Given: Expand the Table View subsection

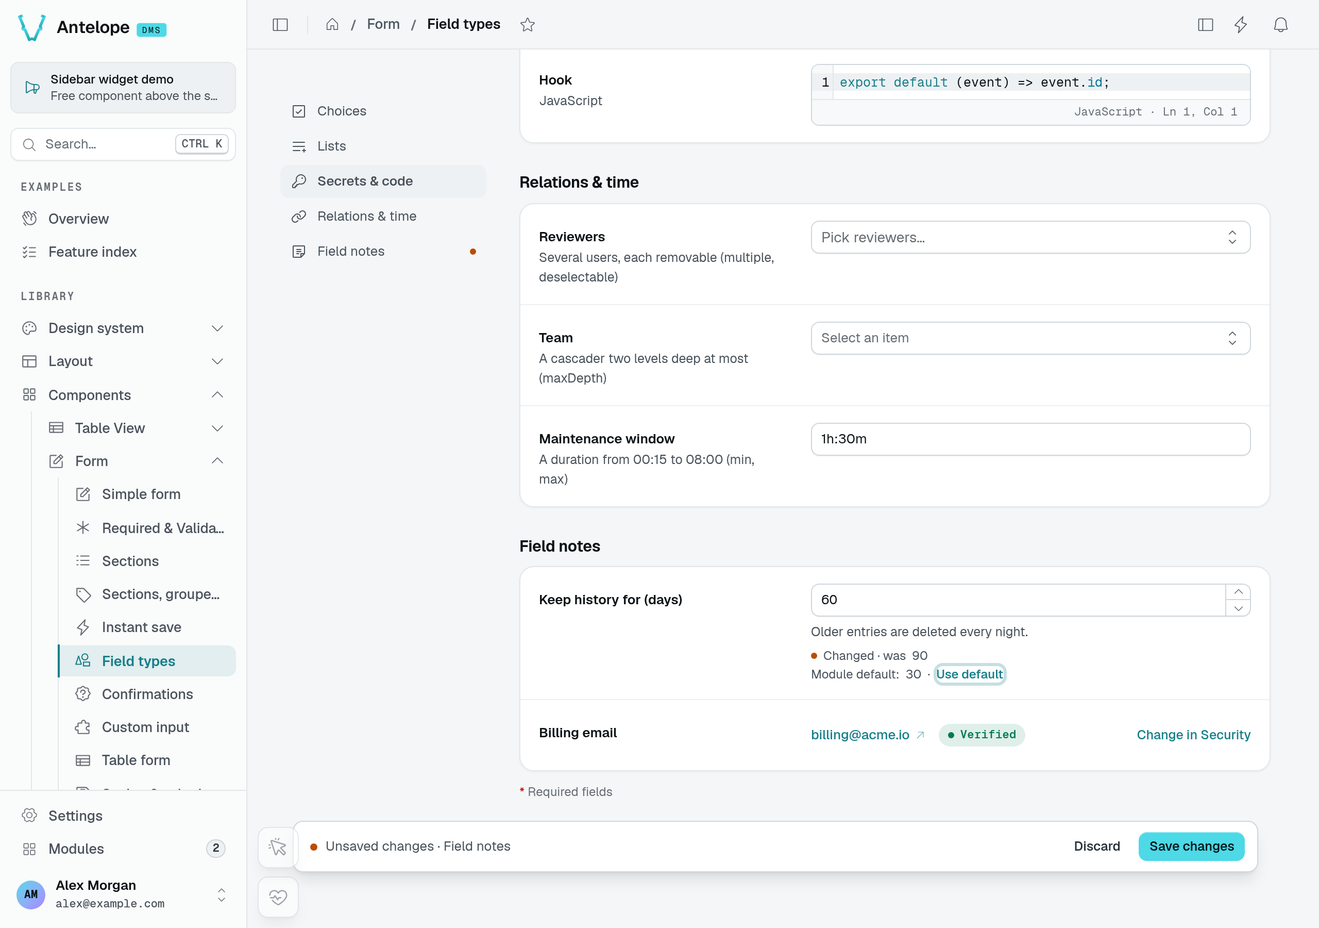Looking at the screenshot, I should (137, 428).
